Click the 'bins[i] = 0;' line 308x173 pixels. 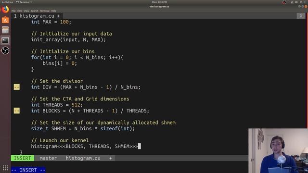pos(60,63)
